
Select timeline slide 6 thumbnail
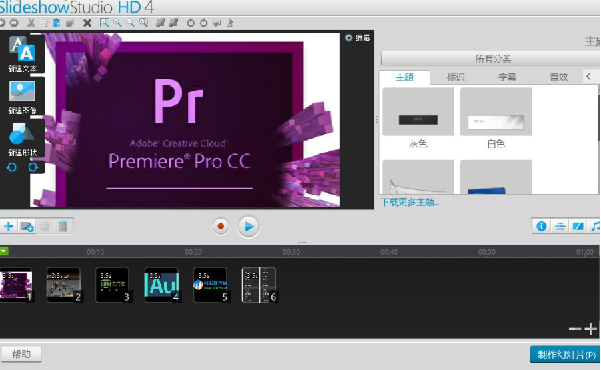(259, 285)
